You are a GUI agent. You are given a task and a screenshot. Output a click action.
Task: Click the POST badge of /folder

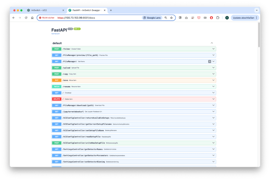pos(57,49)
